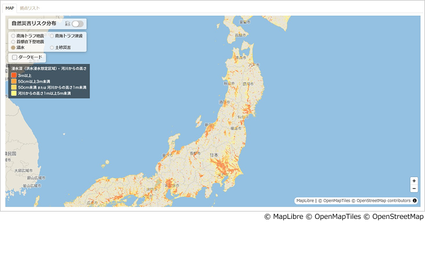Viewport: 425px width, 263px height.
Task: Click the pale yellow 河川からの高さ1m以上5m未満 swatch
Action: (x=14, y=93)
